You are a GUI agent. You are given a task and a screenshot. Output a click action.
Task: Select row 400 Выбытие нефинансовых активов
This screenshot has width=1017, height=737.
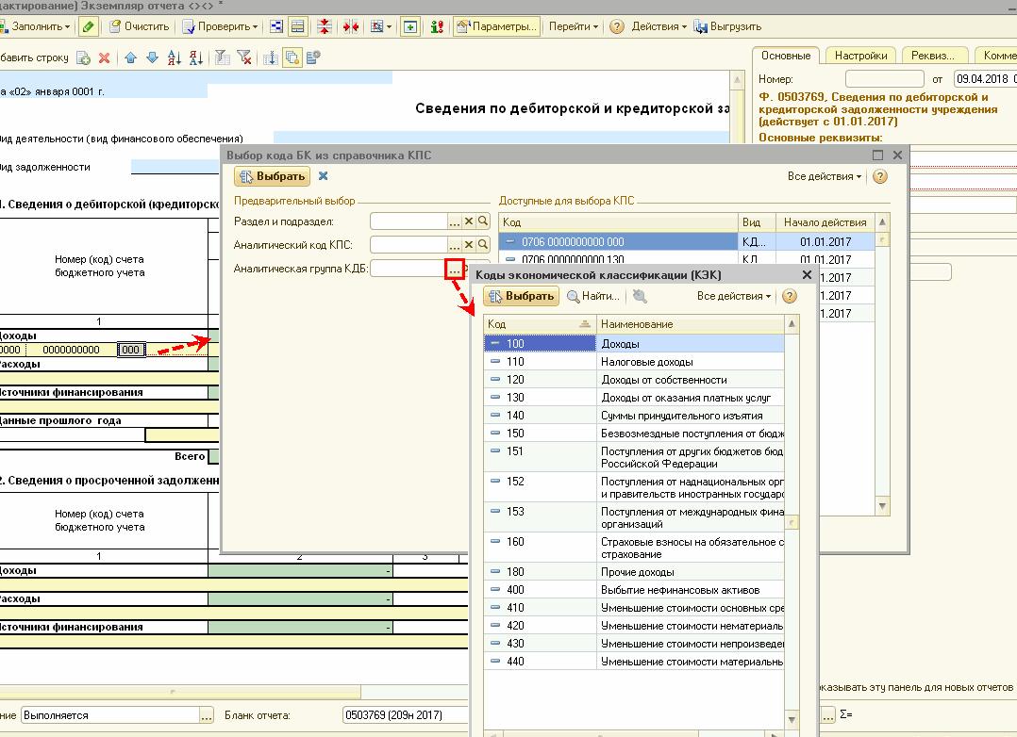[x=634, y=590]
